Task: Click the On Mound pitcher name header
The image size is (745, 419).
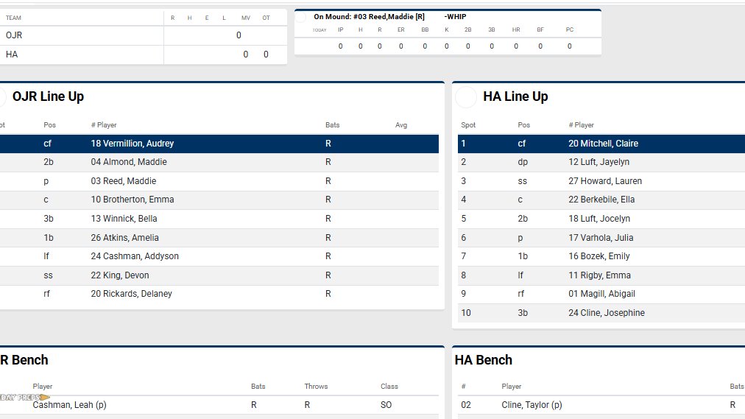Action: click(x=369, y=17)
